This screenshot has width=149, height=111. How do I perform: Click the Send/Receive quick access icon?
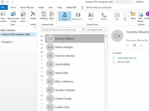pos(2,2)
